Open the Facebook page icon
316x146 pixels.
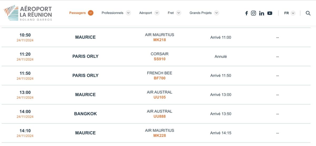[x=246, y=13]
